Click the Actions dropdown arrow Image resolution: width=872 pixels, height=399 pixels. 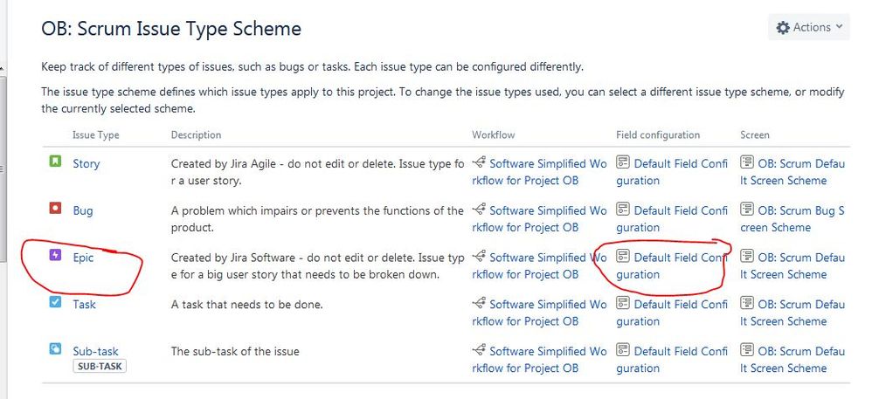click(840, 28)
